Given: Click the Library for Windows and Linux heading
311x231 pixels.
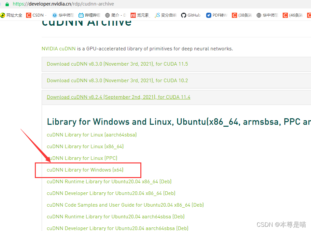Looking at the screenshot, I should pos(179,122).
